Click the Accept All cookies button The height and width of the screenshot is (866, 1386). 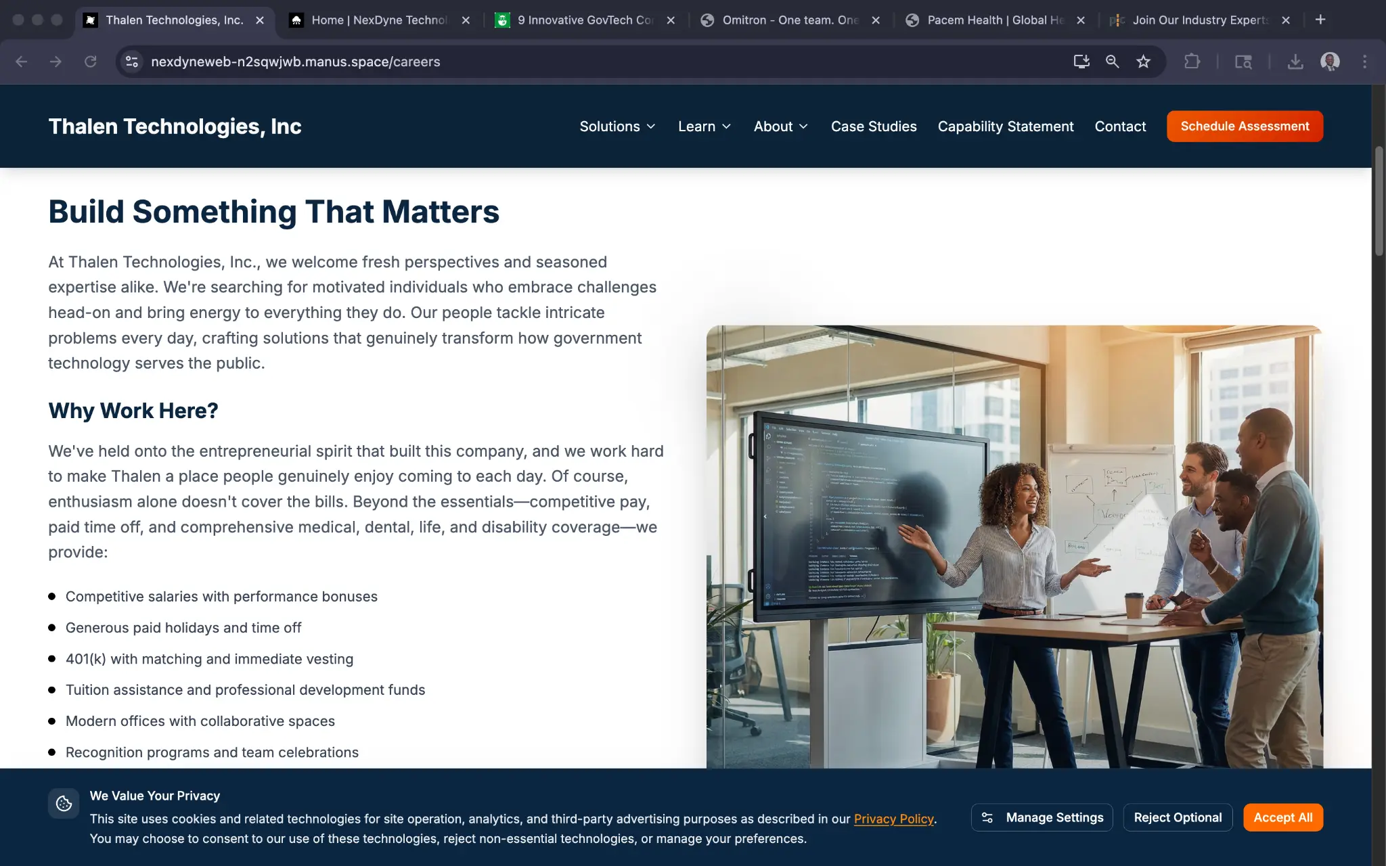coord(1282,817)
